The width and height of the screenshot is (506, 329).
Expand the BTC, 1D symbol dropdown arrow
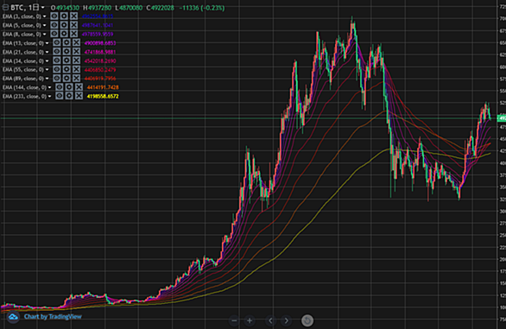(43, 8)
